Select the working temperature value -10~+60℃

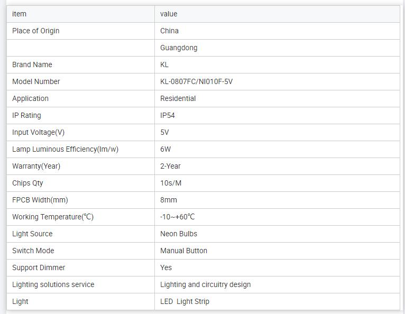pyautogui.click(x=178, y=217)
